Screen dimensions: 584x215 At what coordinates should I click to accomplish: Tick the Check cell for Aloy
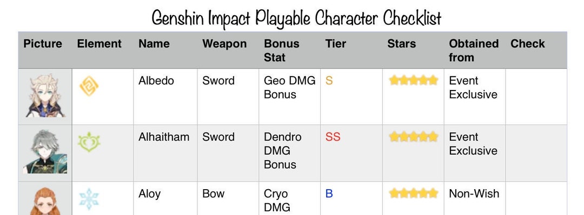click(x=536, y=198)
